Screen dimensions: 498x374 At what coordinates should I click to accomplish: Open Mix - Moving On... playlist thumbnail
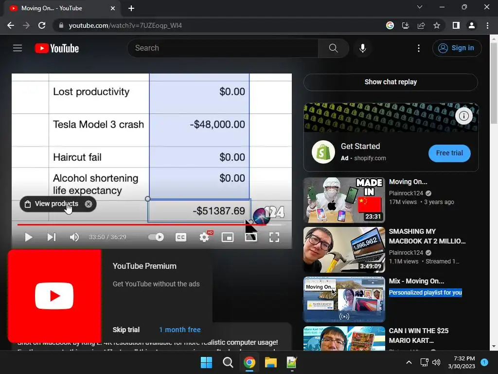[344, 299]
